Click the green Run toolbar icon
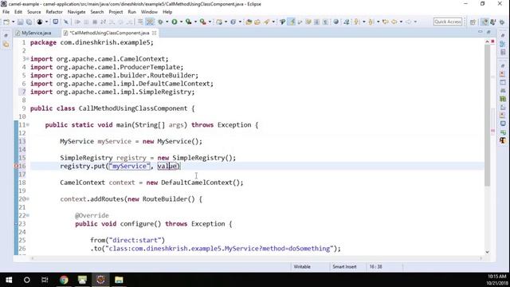Image resolution: width=510 pixels, height=287 pixels. point(175,22)
